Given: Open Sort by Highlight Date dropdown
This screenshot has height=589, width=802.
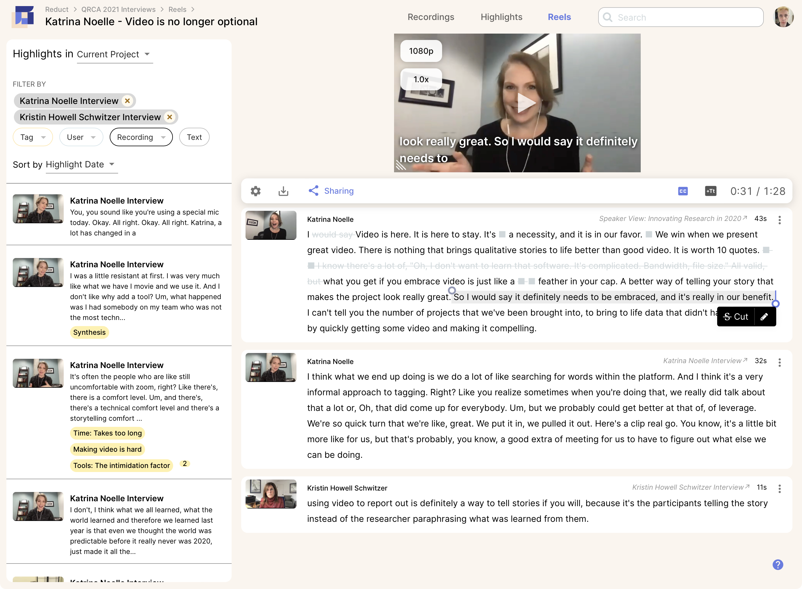Looking at the screenshot, I should point(81,165).
